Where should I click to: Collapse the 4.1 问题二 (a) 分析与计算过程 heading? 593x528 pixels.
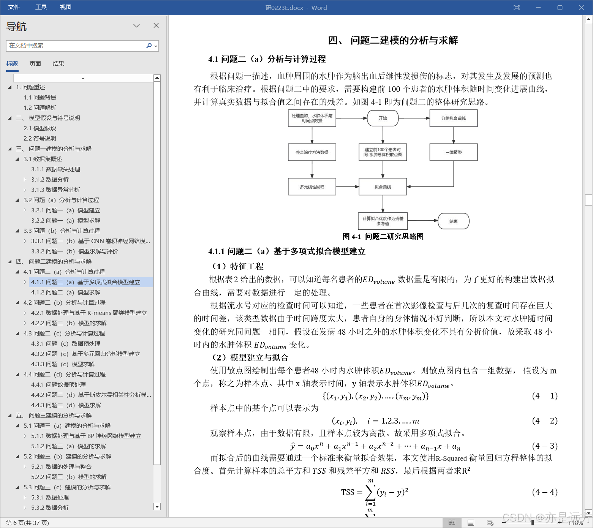17,272
